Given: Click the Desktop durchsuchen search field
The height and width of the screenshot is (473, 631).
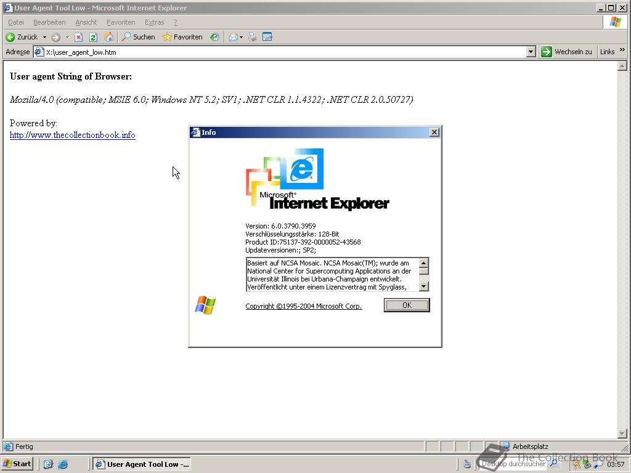Looking at the screenshot, I should tap(513, 464).
